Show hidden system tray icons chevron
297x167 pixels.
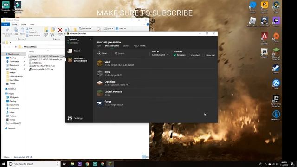pos(266,164)
